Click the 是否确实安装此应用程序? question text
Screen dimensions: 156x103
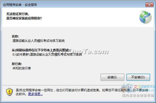tap(24, 18)
